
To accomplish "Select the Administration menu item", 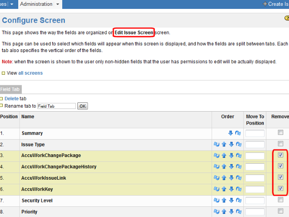I will point(36,4).
